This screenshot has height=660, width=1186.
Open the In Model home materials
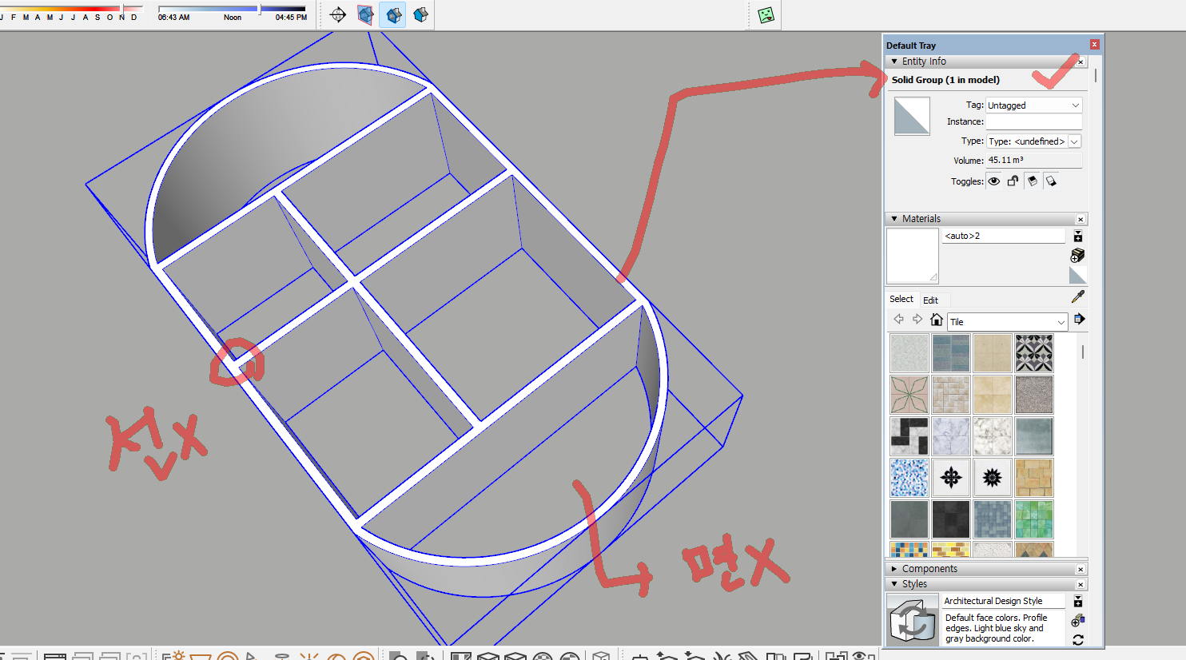click(937, 320)
